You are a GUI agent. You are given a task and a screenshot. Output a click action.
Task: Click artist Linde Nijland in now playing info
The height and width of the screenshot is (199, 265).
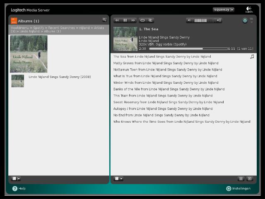(x=149, y=41)
